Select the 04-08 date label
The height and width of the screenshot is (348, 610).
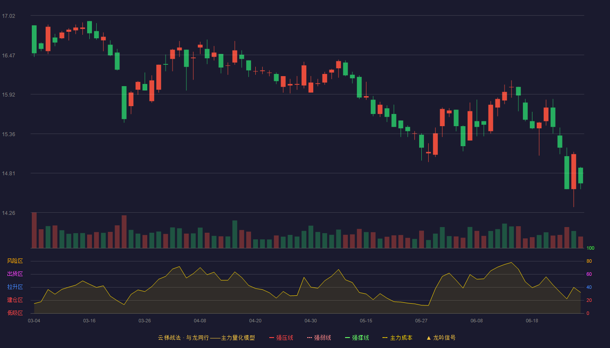pos(200,321)
